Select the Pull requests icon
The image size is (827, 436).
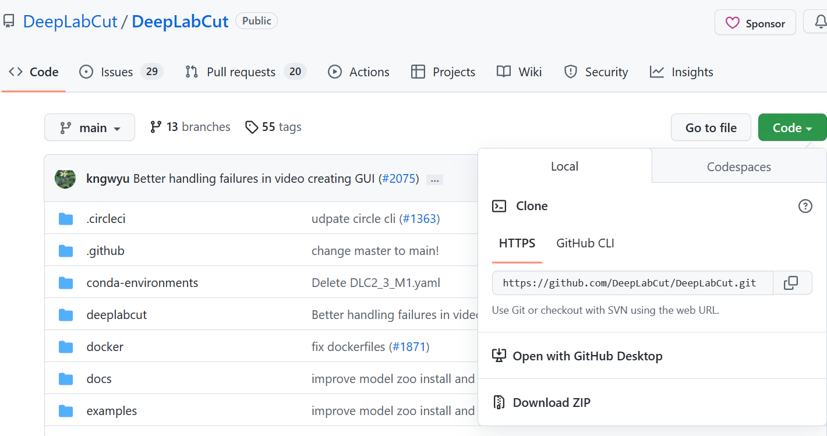point(191,72)
